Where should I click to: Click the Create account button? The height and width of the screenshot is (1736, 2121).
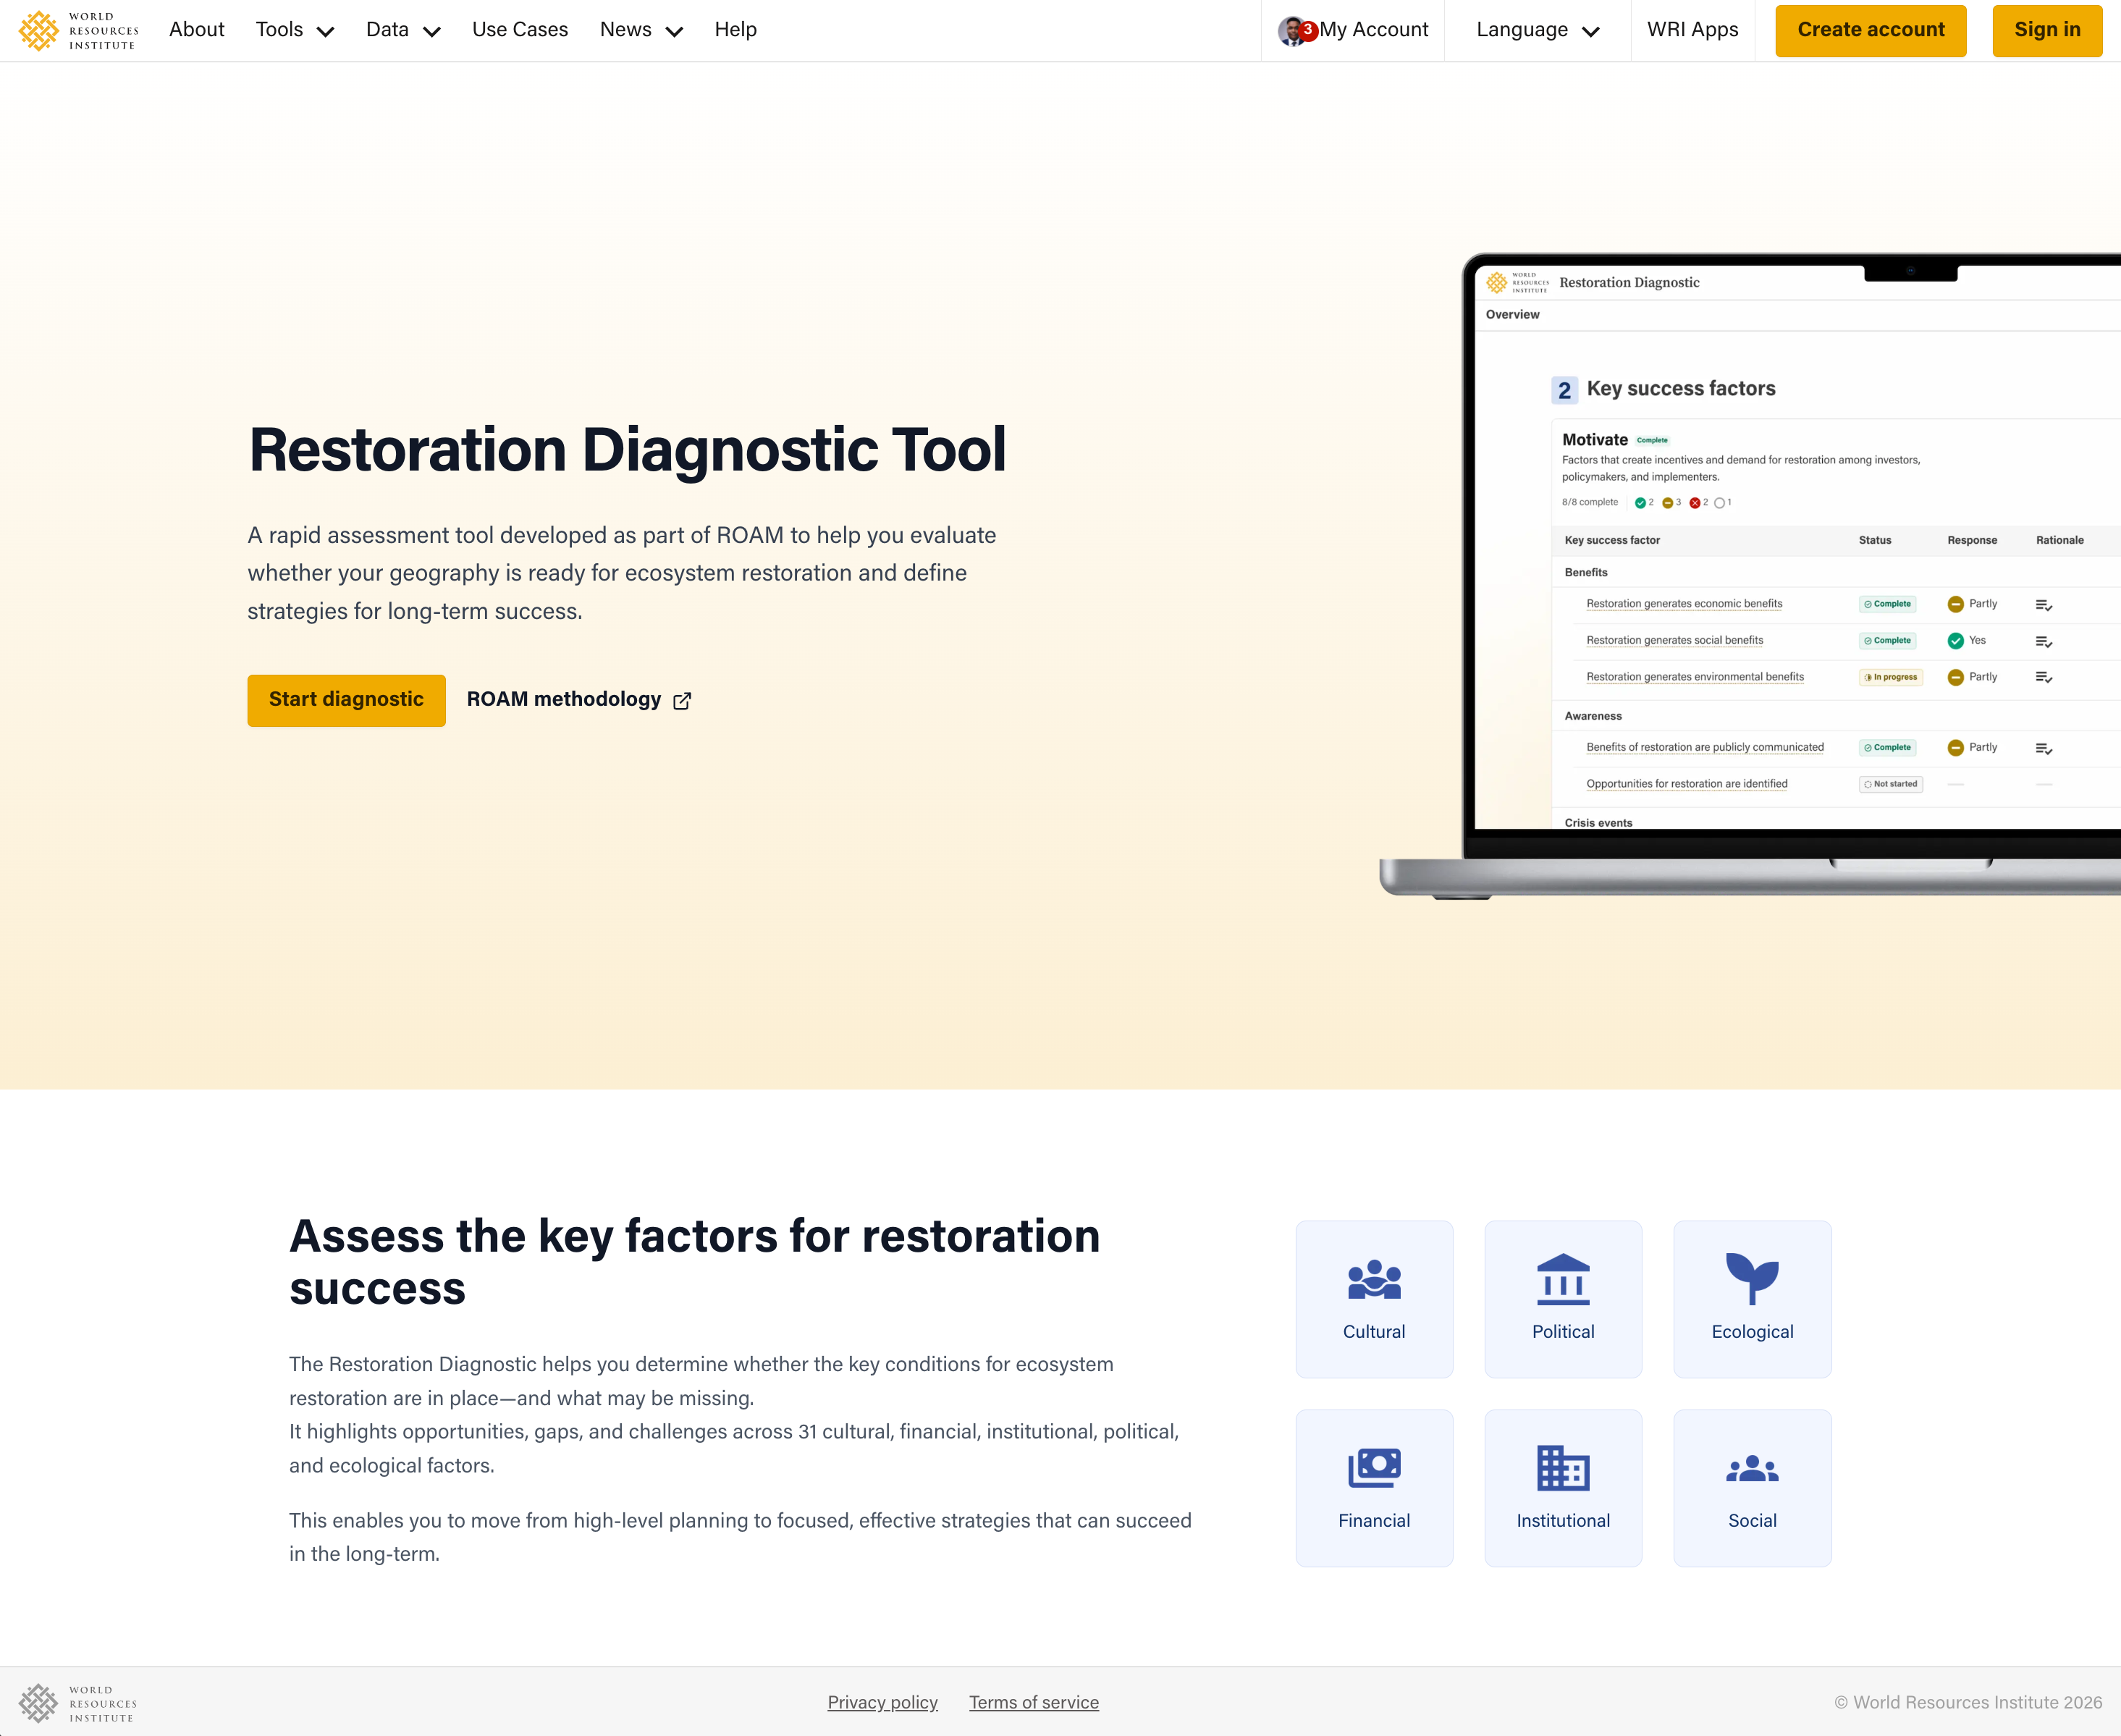pos(1870,30)
